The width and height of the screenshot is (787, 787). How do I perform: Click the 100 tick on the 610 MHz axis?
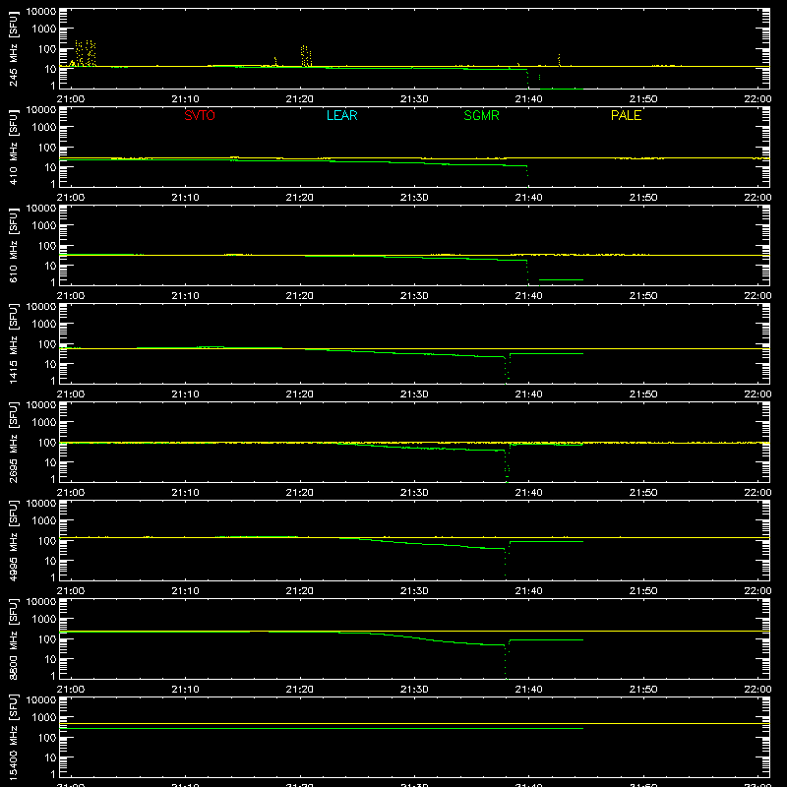pyautogui.click(x=47, y=245)
